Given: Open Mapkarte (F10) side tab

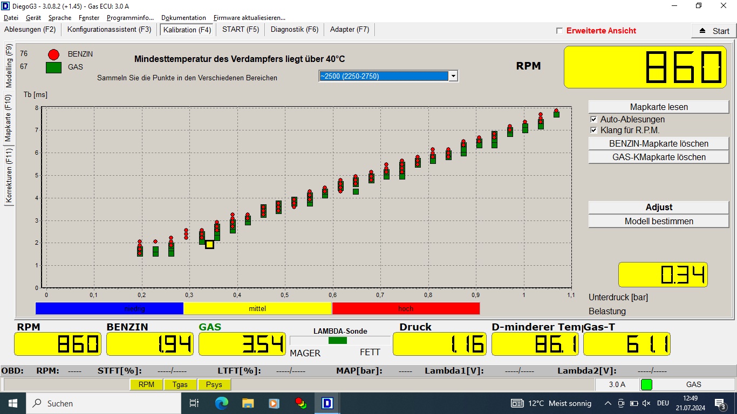Looking at the screenshot, I should (9, 118).
